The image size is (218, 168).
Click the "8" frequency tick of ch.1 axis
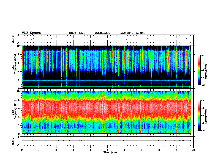[x=19, y=54]
